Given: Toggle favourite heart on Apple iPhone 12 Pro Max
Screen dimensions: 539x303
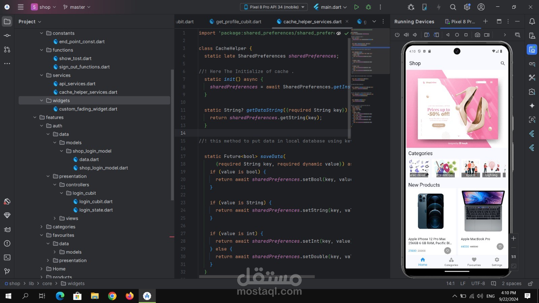Looking at the screenshot, I should click(447, 250).
